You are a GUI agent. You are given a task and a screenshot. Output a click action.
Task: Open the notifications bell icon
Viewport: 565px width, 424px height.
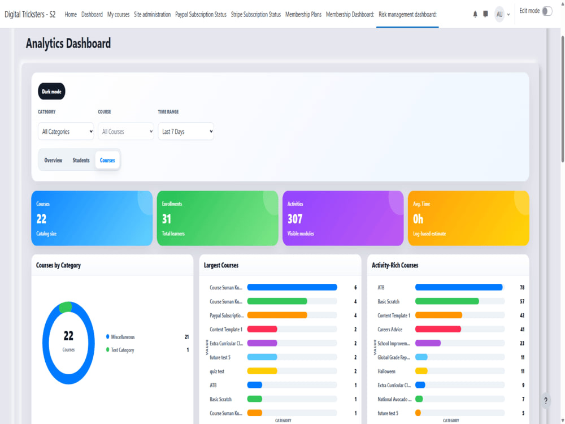[475, 14]
